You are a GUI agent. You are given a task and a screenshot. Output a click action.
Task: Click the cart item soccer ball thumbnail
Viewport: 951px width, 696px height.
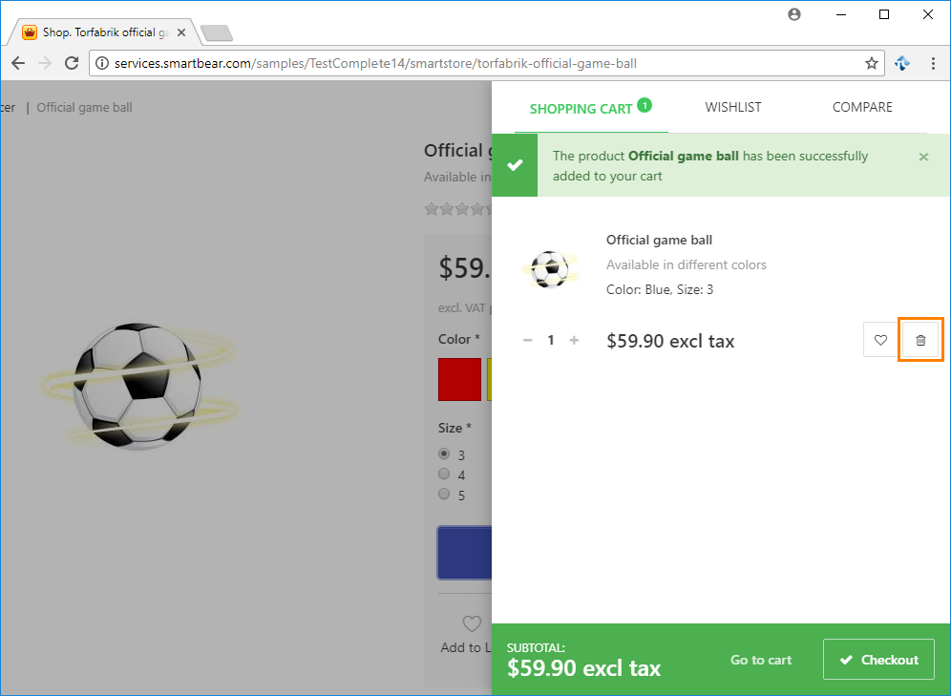point(550,269)
